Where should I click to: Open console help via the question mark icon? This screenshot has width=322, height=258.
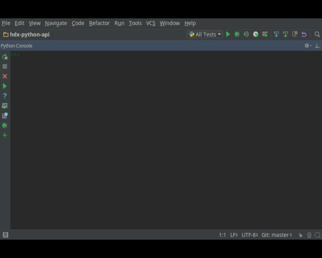coord(5,96)
